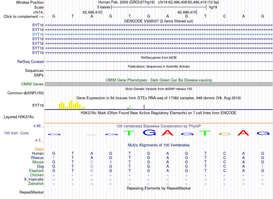
Task: Click the faded C mismatch in the Mouse row
Action: [x=92, y=162]
